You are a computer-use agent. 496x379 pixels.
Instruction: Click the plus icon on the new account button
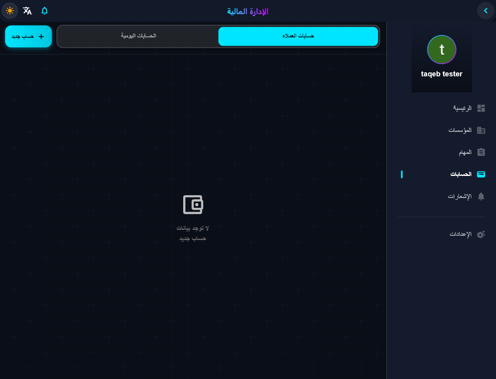(41, 37)
